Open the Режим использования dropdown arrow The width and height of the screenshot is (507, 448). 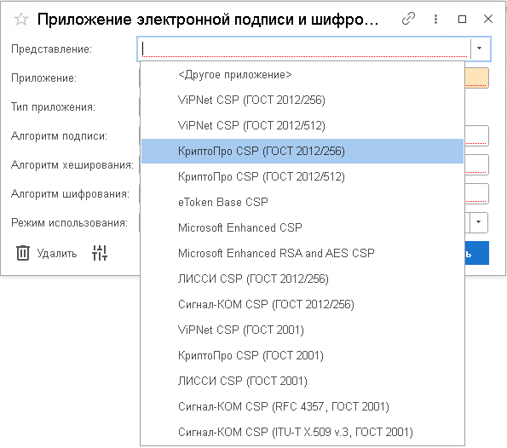478,222
